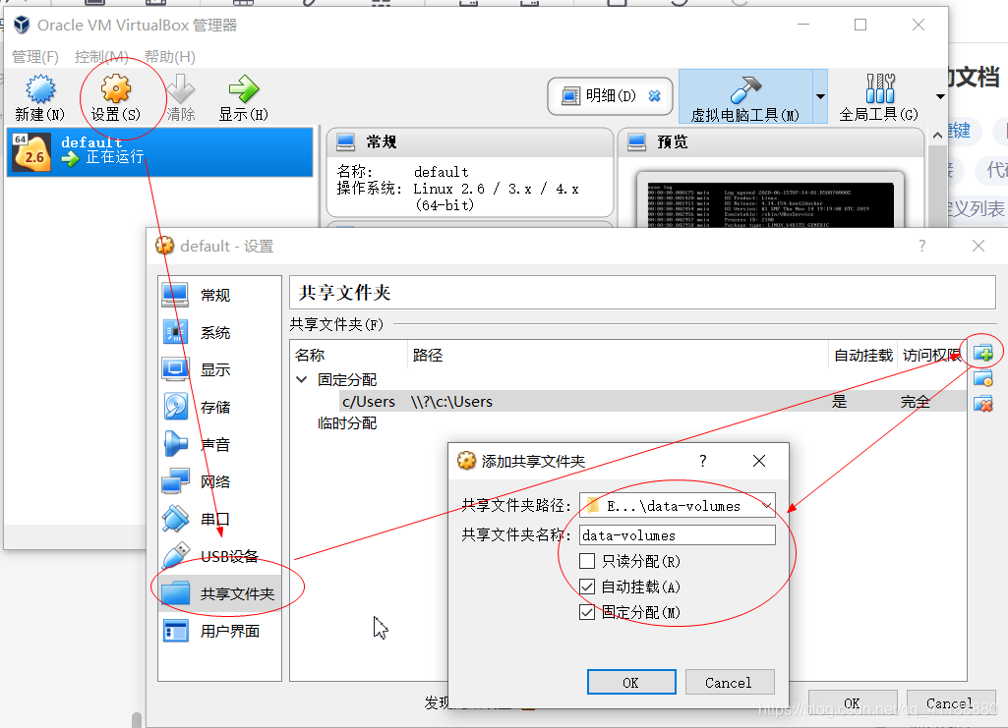Open Global Tools dropdown arrow
The height and width of the screenshot is (728, 1008).
(940, 97)
